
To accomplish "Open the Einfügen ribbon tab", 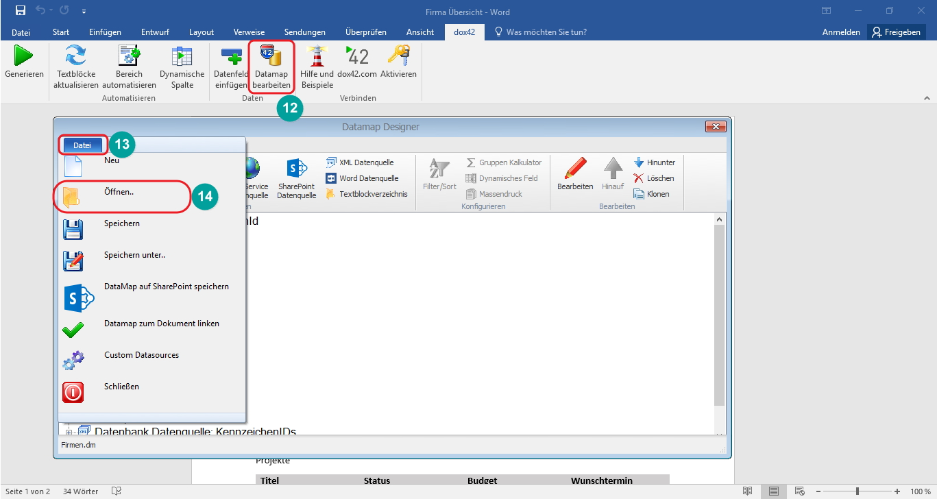I will coord(105,32).
